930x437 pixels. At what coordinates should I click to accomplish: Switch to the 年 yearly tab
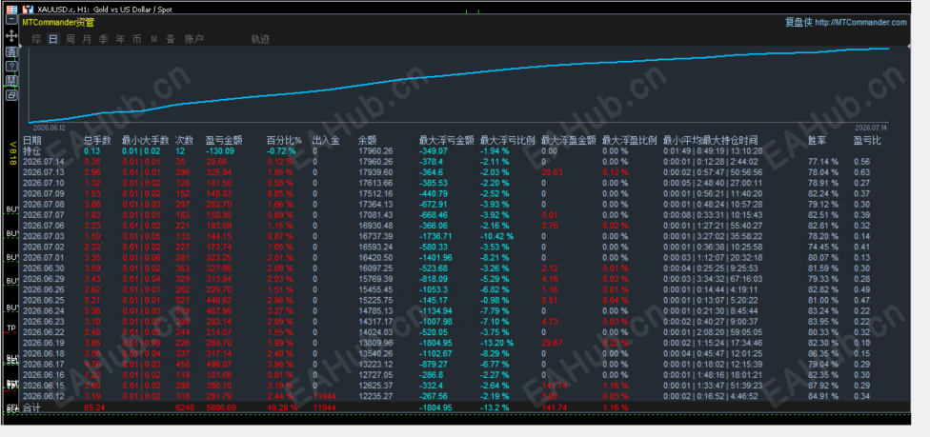tap(120, 39)
